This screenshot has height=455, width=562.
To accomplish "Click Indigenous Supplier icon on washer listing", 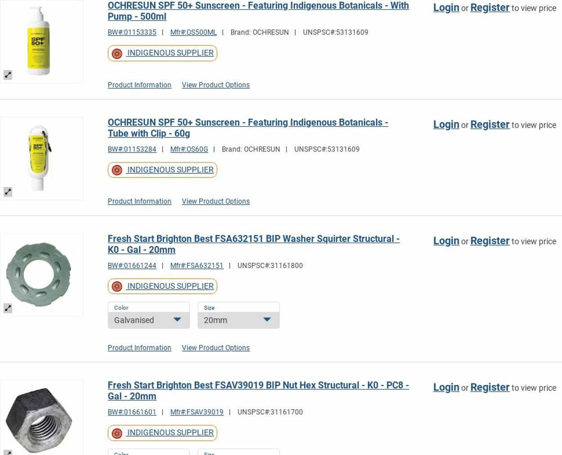I will pos(117,287).
